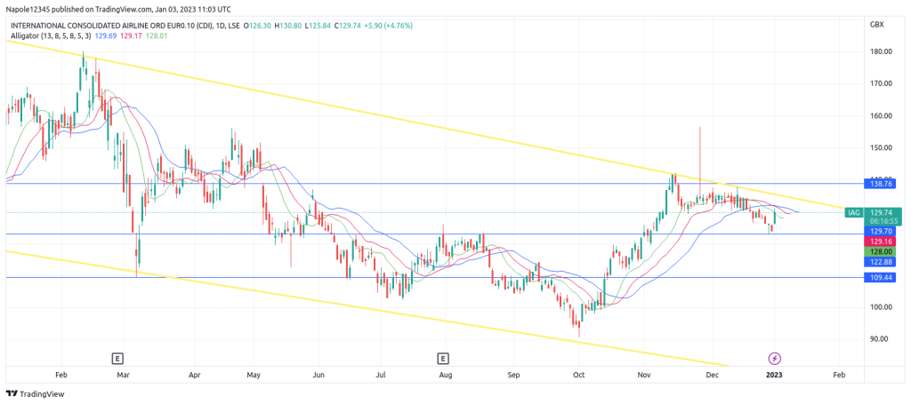The width and height of the screenshot is (911, 404).
Task: Click the Alligator (13, 8, 5, 8, 5, 3) indicator legend
Action: (49, 35)
